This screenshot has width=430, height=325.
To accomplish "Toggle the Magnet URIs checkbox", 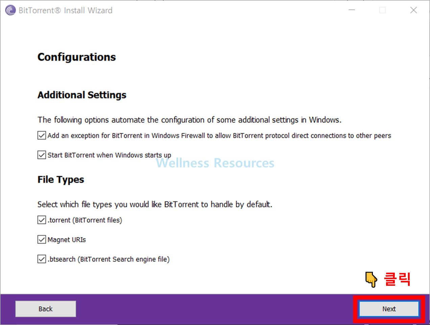I will click(x=42, y=240).
